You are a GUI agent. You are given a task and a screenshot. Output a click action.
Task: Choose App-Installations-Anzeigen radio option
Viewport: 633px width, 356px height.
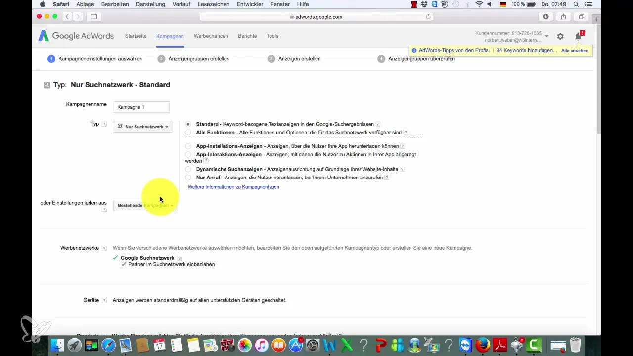tap(188, 146)
